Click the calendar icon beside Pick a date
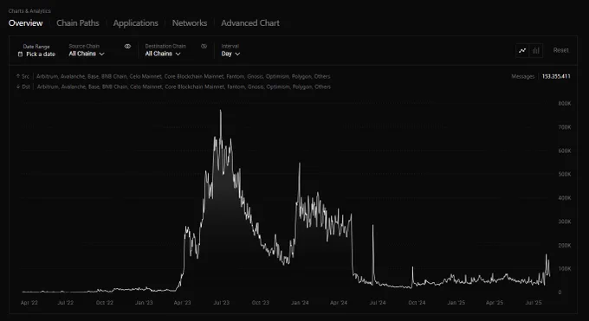589x321 pixels. (20, 54)
